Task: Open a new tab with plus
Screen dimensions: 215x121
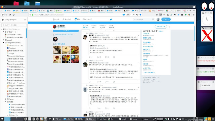Action: (190, 10)
